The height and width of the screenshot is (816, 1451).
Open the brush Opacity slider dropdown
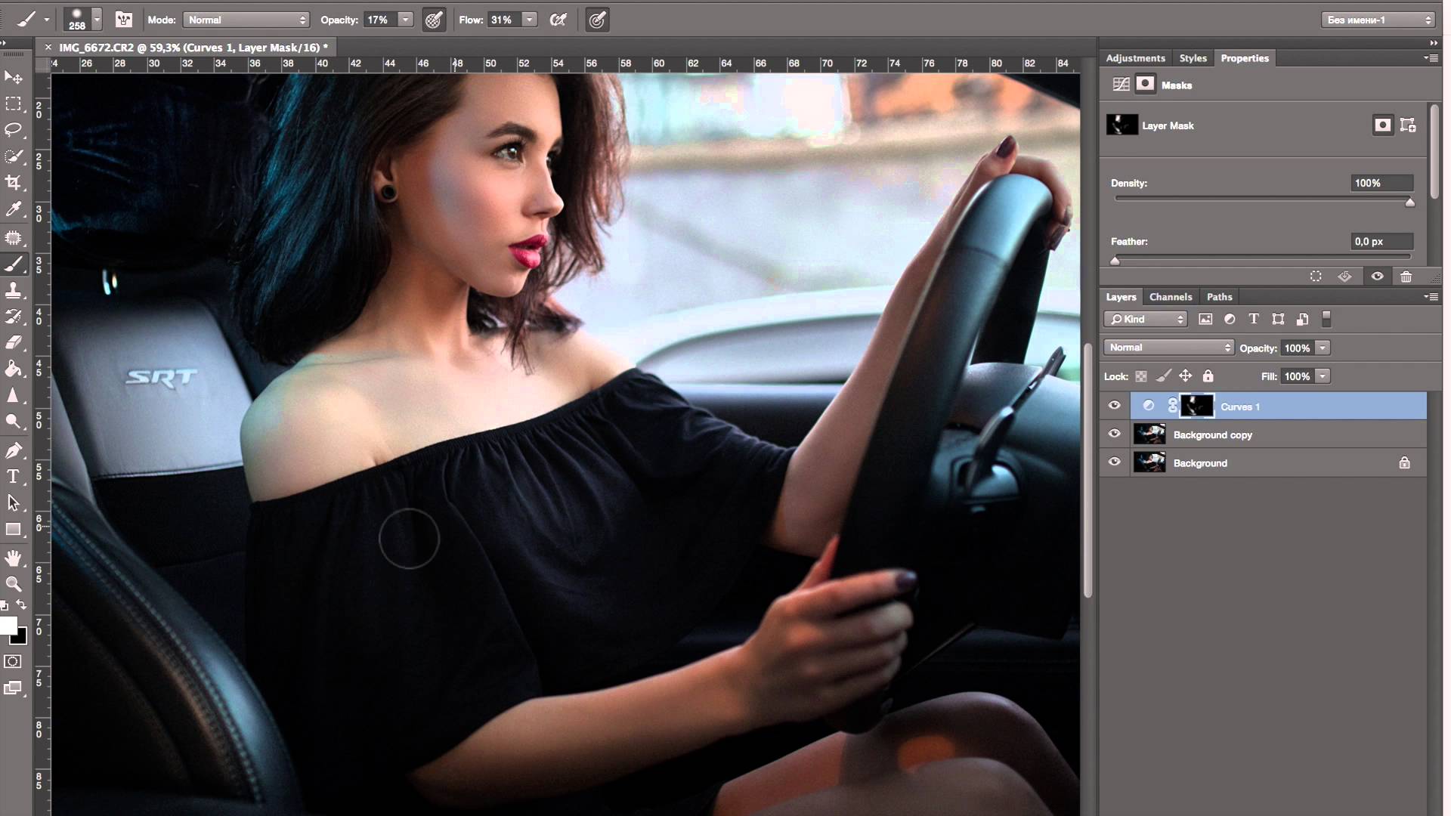[406, 20]
